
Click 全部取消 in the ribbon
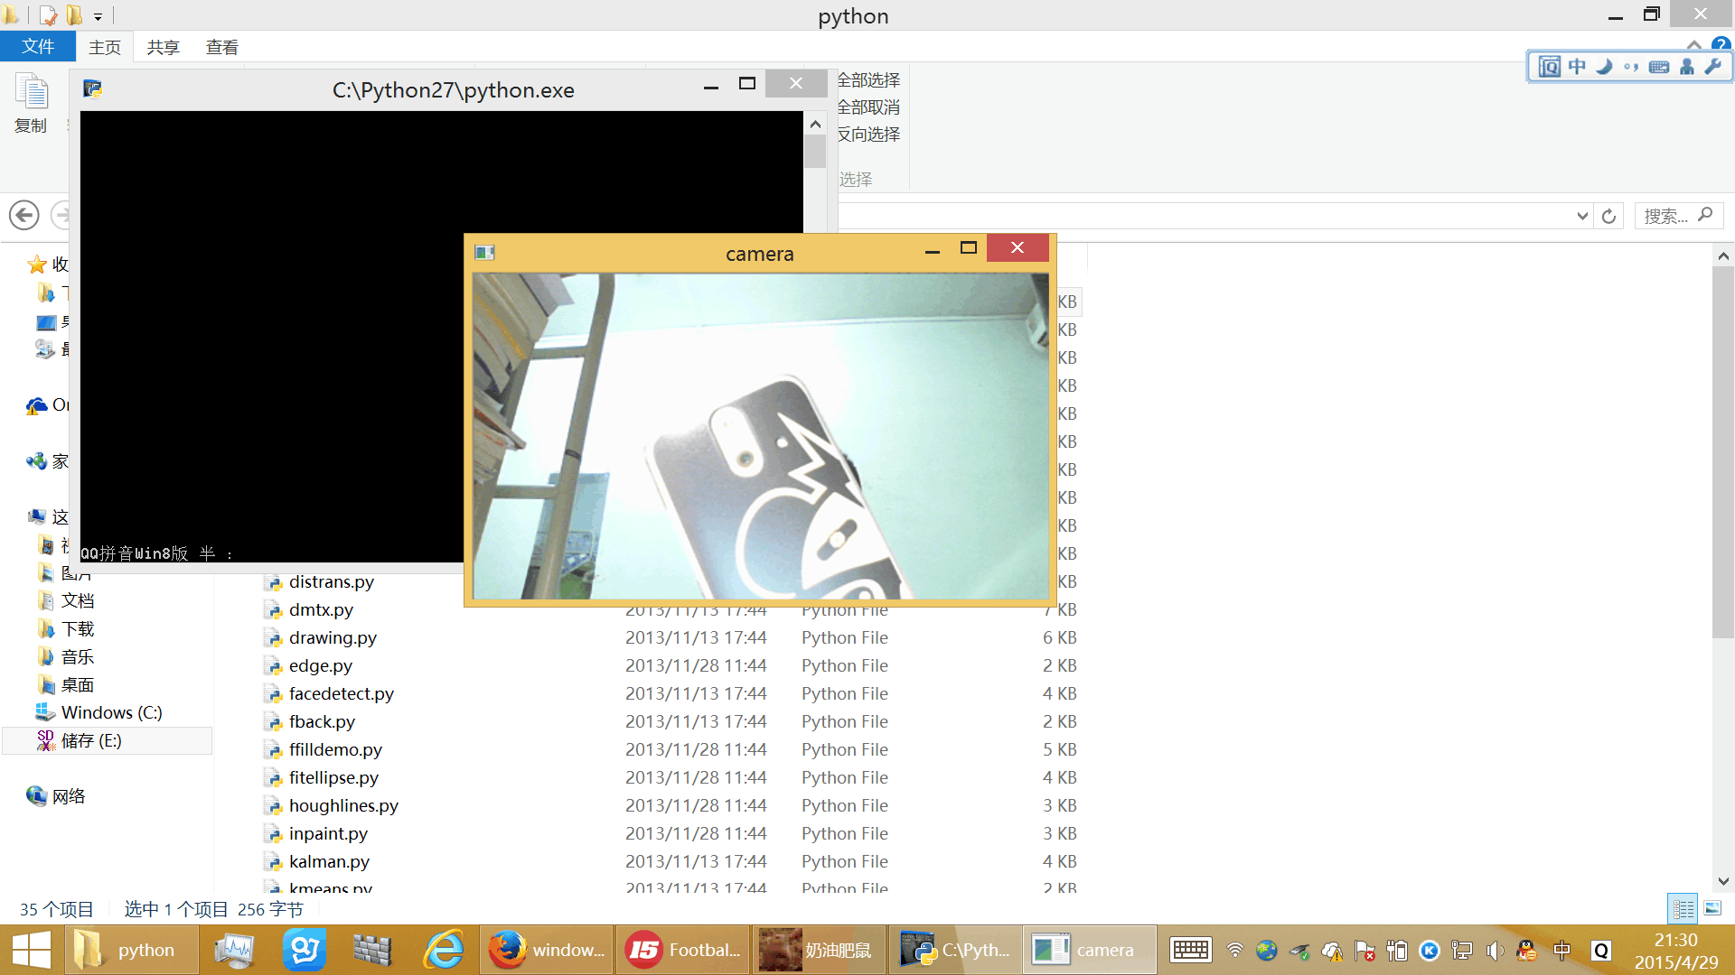(x=868, y=107)
